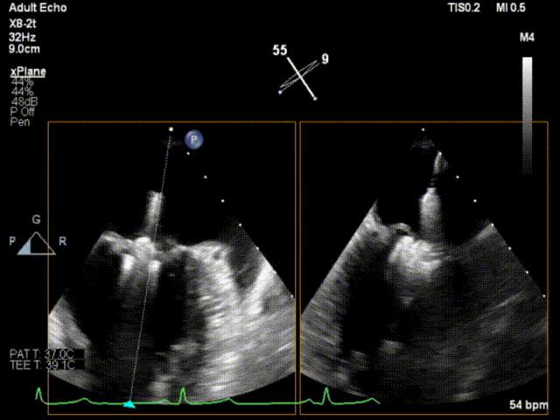The image size is (560, 420).
Task: Click the cyan ECG trigger marker
Action: (129, 404)
